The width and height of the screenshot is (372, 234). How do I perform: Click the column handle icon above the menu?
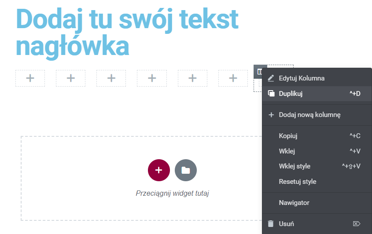(260, 71)
